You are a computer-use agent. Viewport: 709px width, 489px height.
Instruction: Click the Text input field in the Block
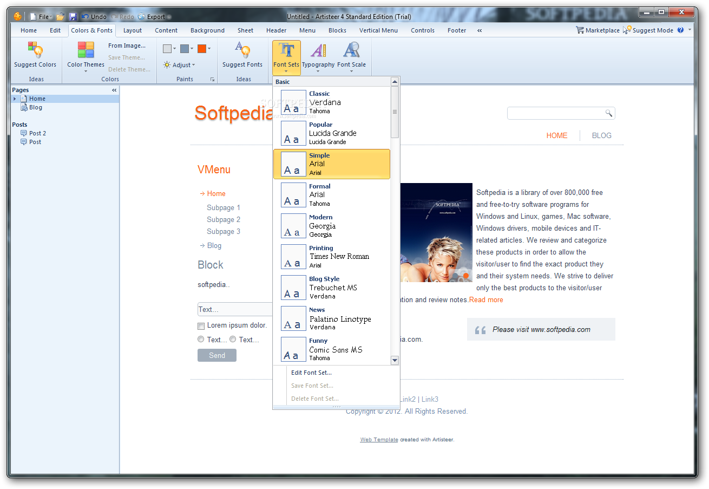click(235, 309)
